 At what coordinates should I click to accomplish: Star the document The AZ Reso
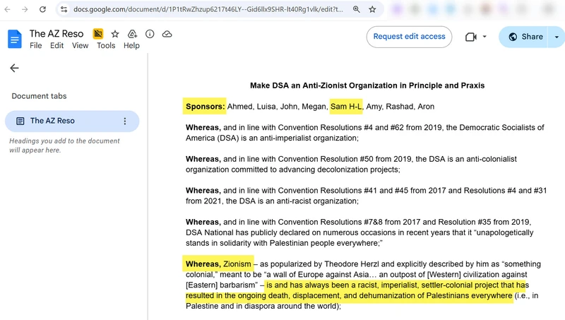(115, 34)
